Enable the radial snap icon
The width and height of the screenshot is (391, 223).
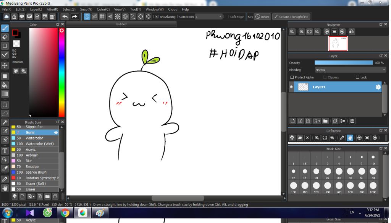(x=118, y=17)
